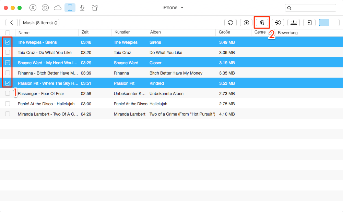
Task: Select Shayne Ward - My Heart Woul… title
Action: tap(47, 63)
